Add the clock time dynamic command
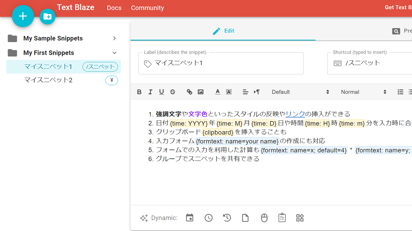Viewport: 412px width, 231px height. point(208,218)
